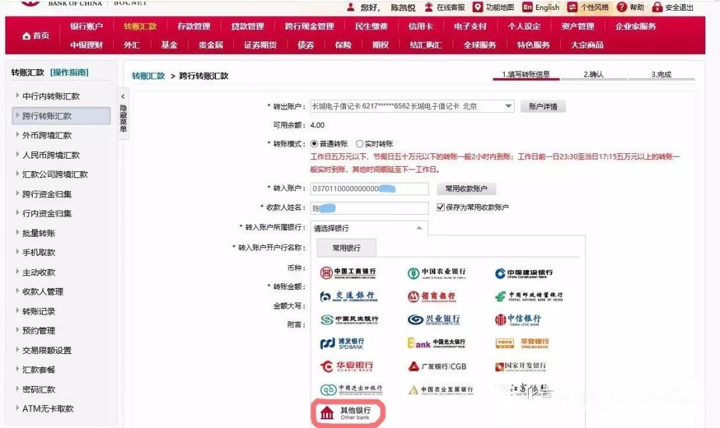The width and height of the screenshot is (720, 428).
Task: Open the 信用卡 menu
Action: (x=420, y=26)
